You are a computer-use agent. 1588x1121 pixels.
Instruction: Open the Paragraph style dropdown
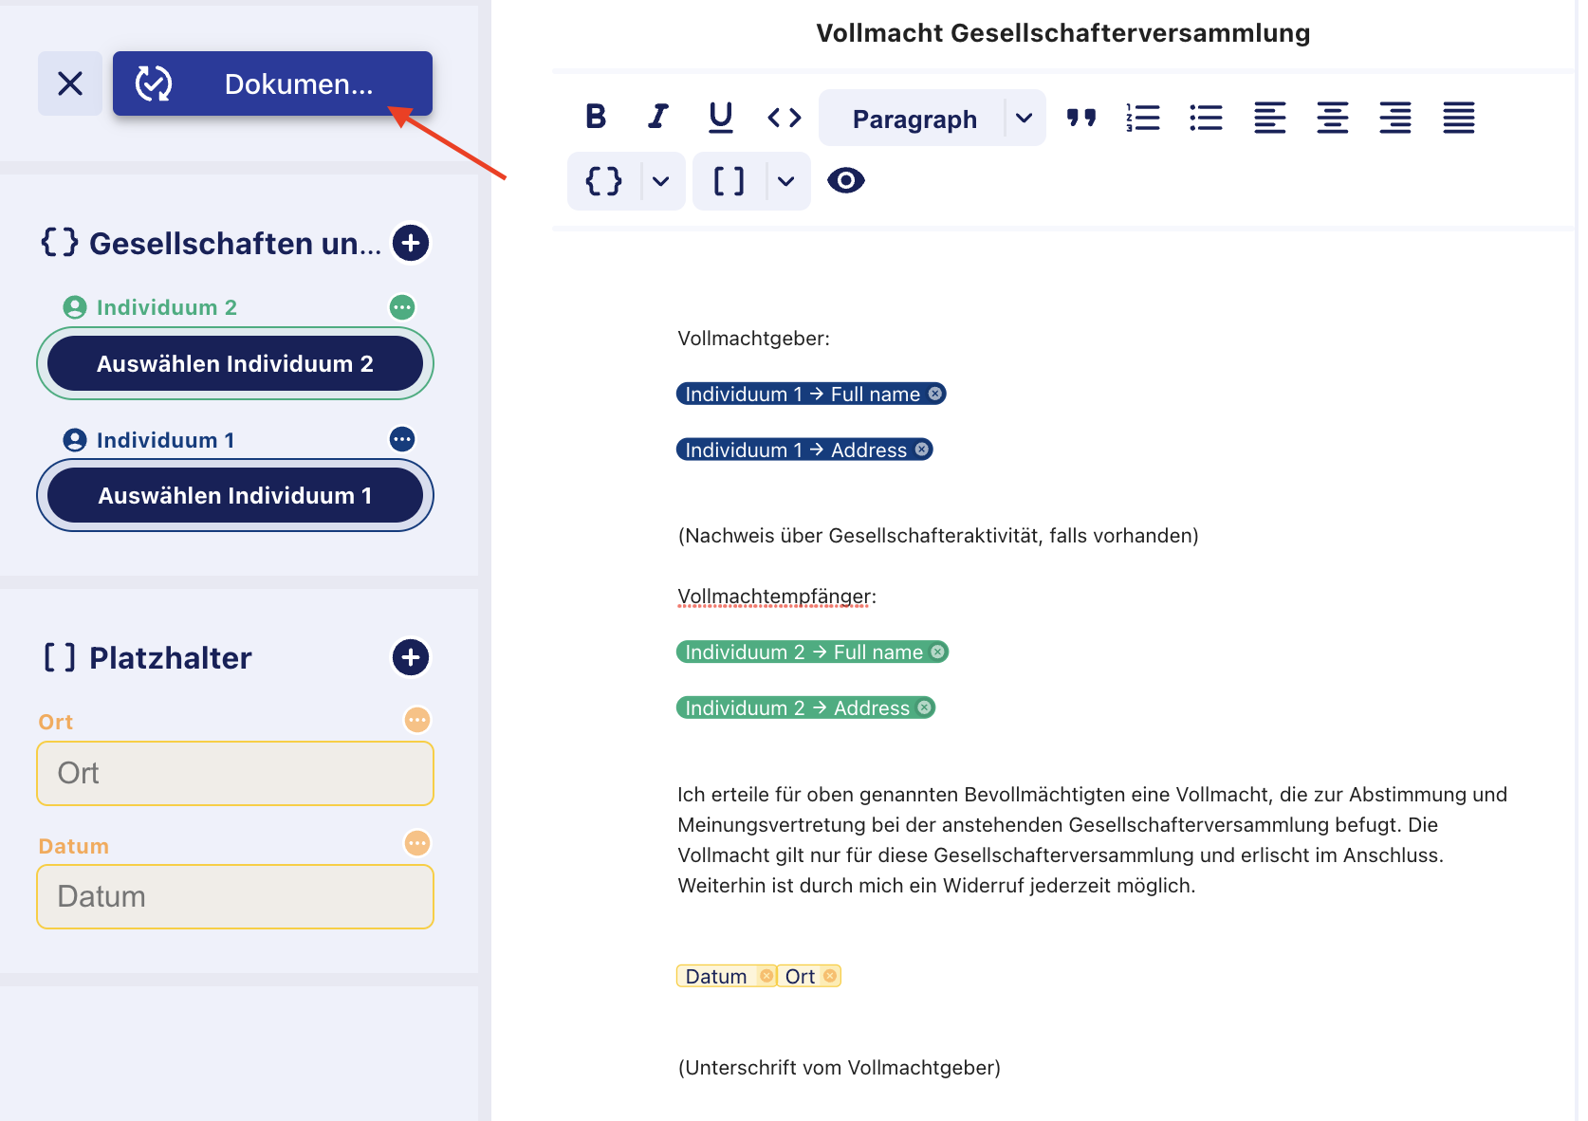[914, 119]
